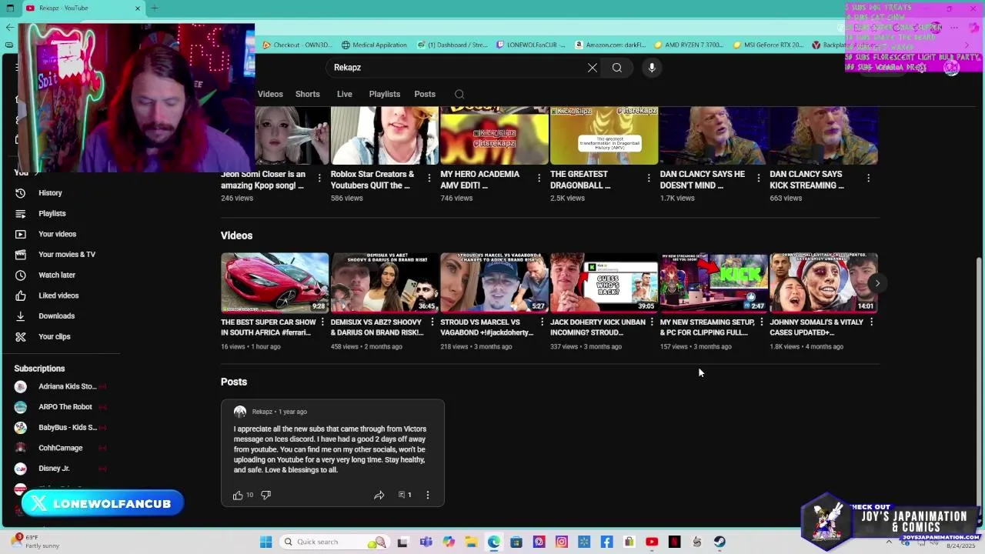This screenshot has height=554, width=985.
Task: Switch to the Playlists tab
Action: tap(385, 94)
